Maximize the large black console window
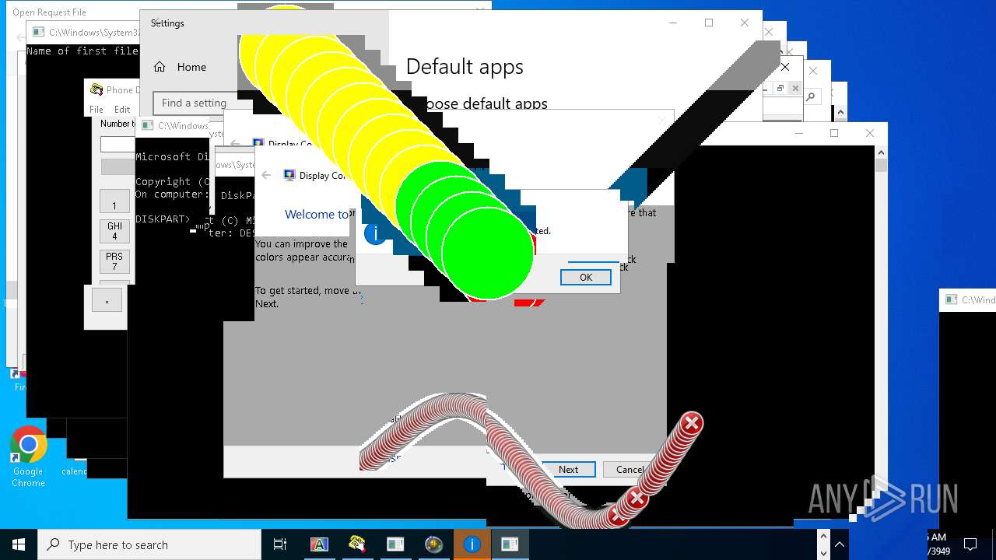The height and width of the screenshot is (560, 996). pos(834,133)
